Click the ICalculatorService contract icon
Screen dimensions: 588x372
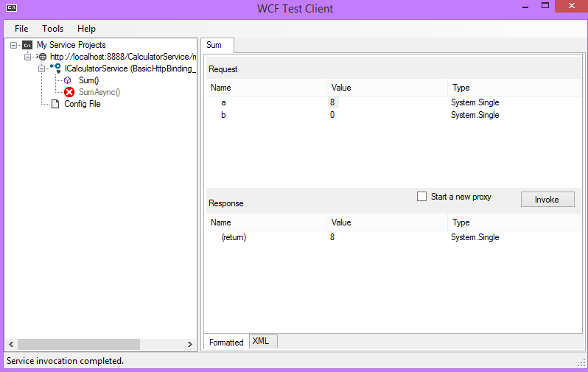(x=56, y=68)
